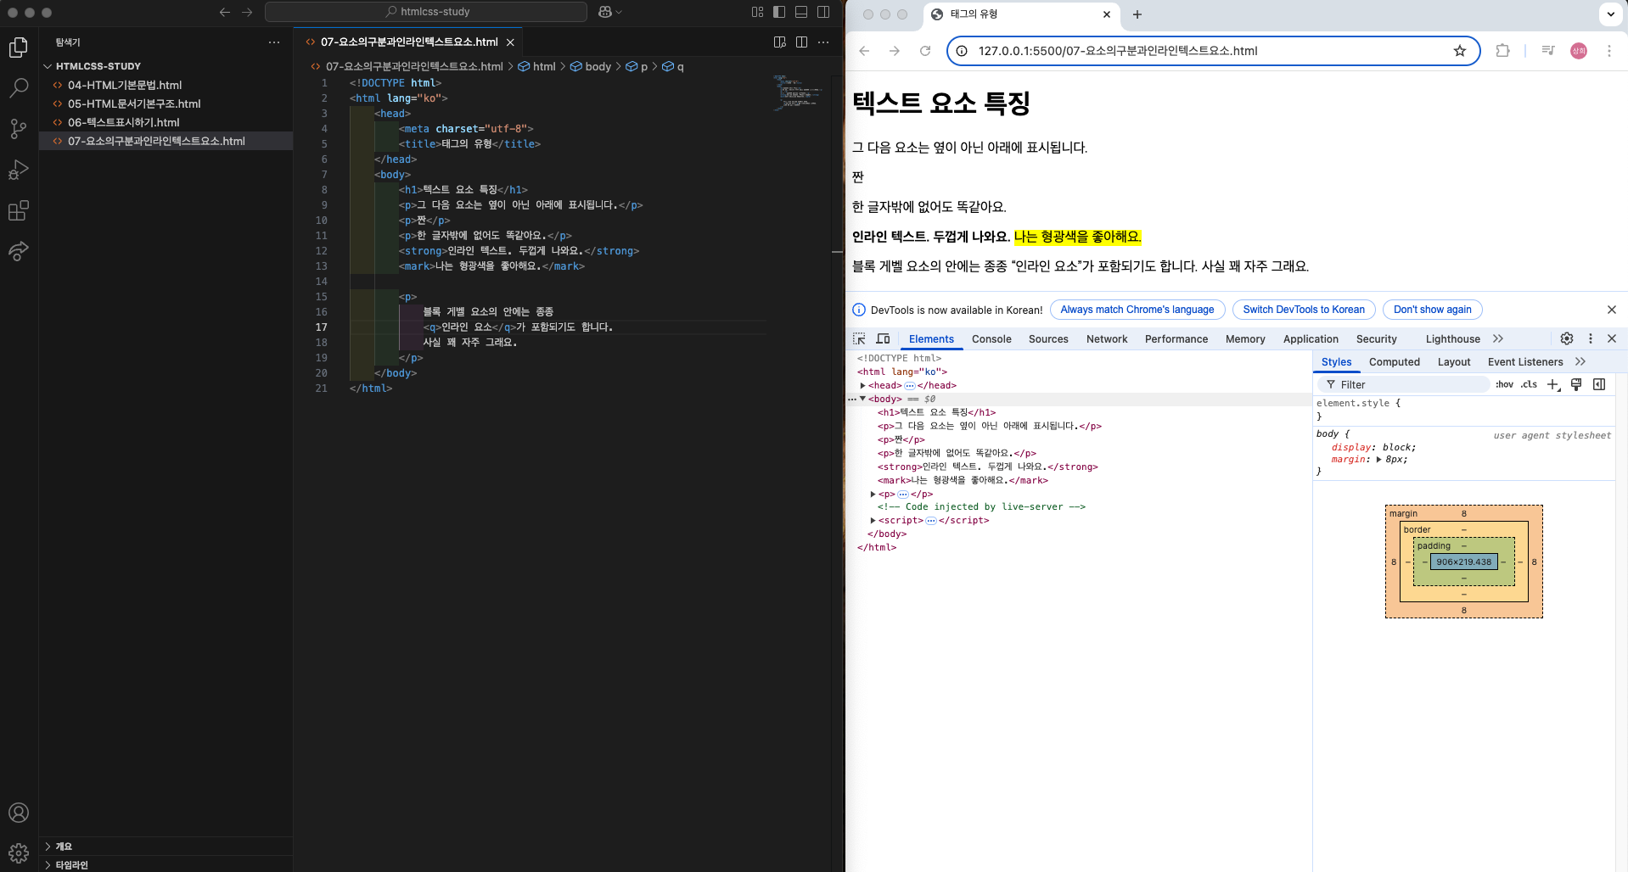Open DevTools settings gear
The image size is (1628, 872).
pyautogui.click(x=1567, y=338)
